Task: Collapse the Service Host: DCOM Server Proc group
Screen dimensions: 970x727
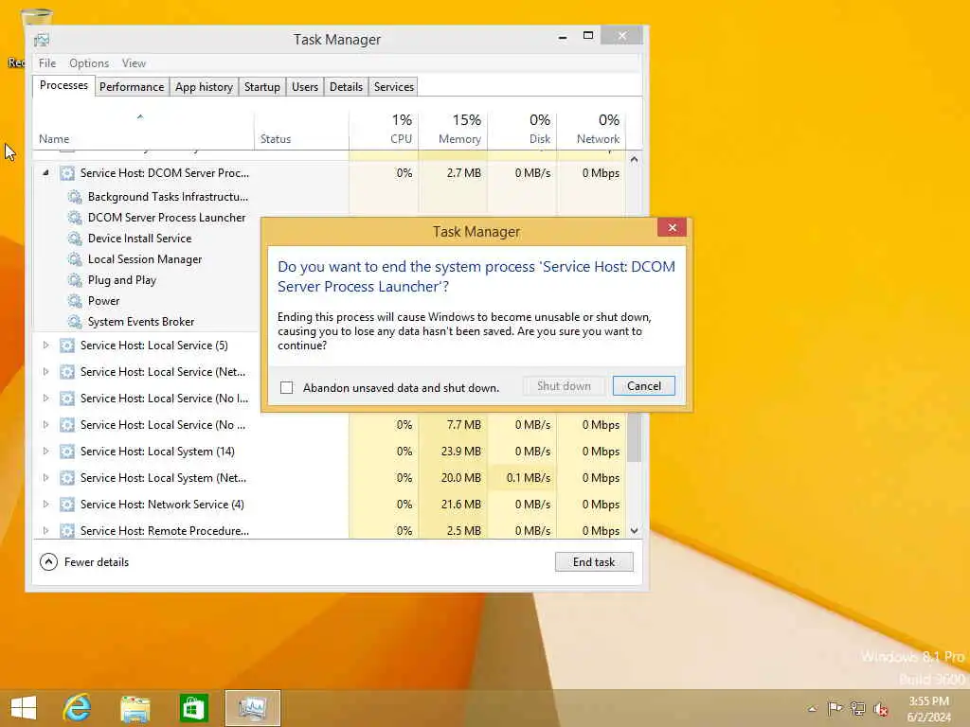Action: [x=45, y=173]
